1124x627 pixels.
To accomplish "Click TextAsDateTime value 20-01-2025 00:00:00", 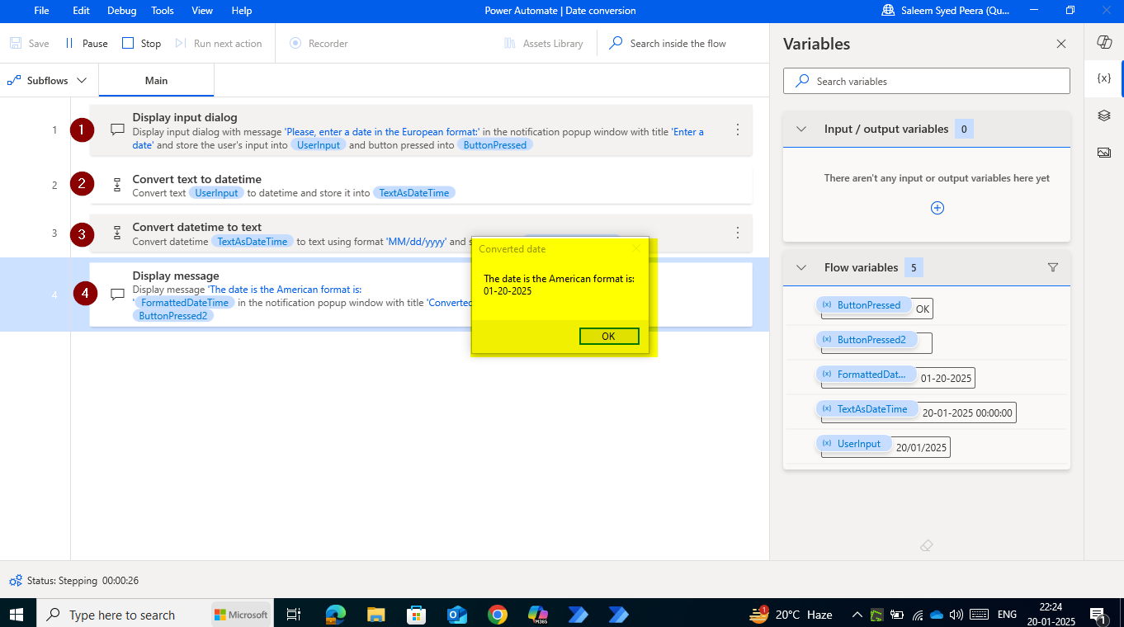I will pyautogui.click(x=967, y=413).
